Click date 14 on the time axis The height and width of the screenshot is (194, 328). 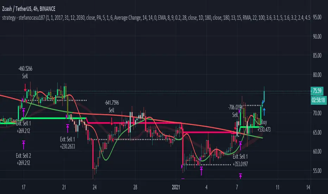[x=308, y=187]
